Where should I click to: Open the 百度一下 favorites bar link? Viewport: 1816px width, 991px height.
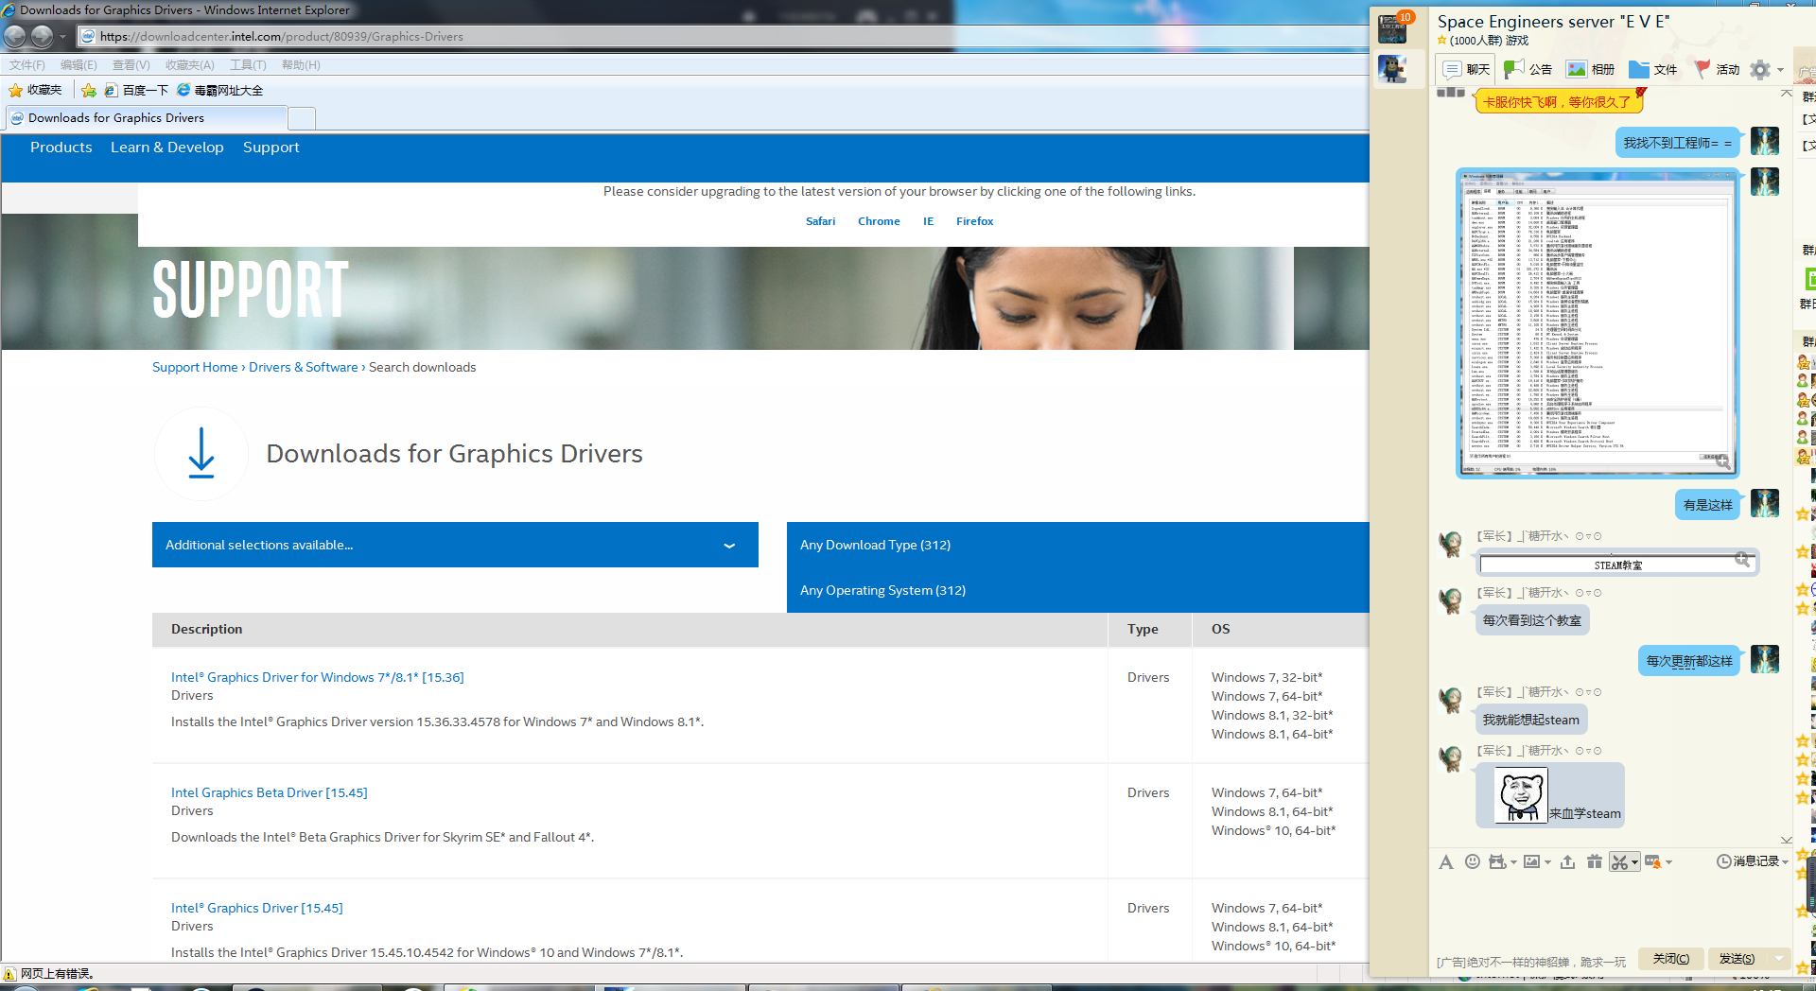click(136, 90)
